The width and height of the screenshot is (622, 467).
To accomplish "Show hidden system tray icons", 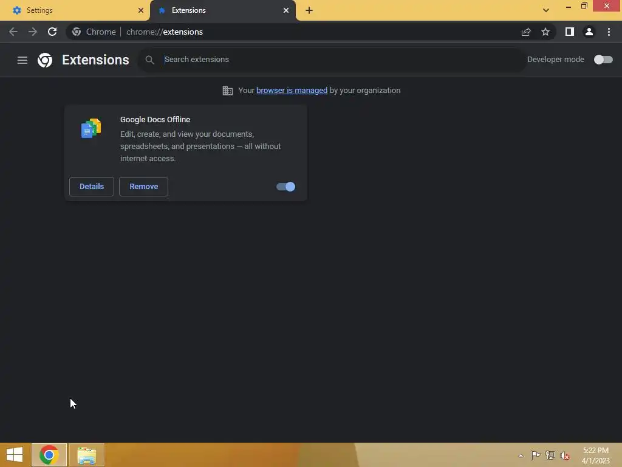I will [x=521, y=455].
